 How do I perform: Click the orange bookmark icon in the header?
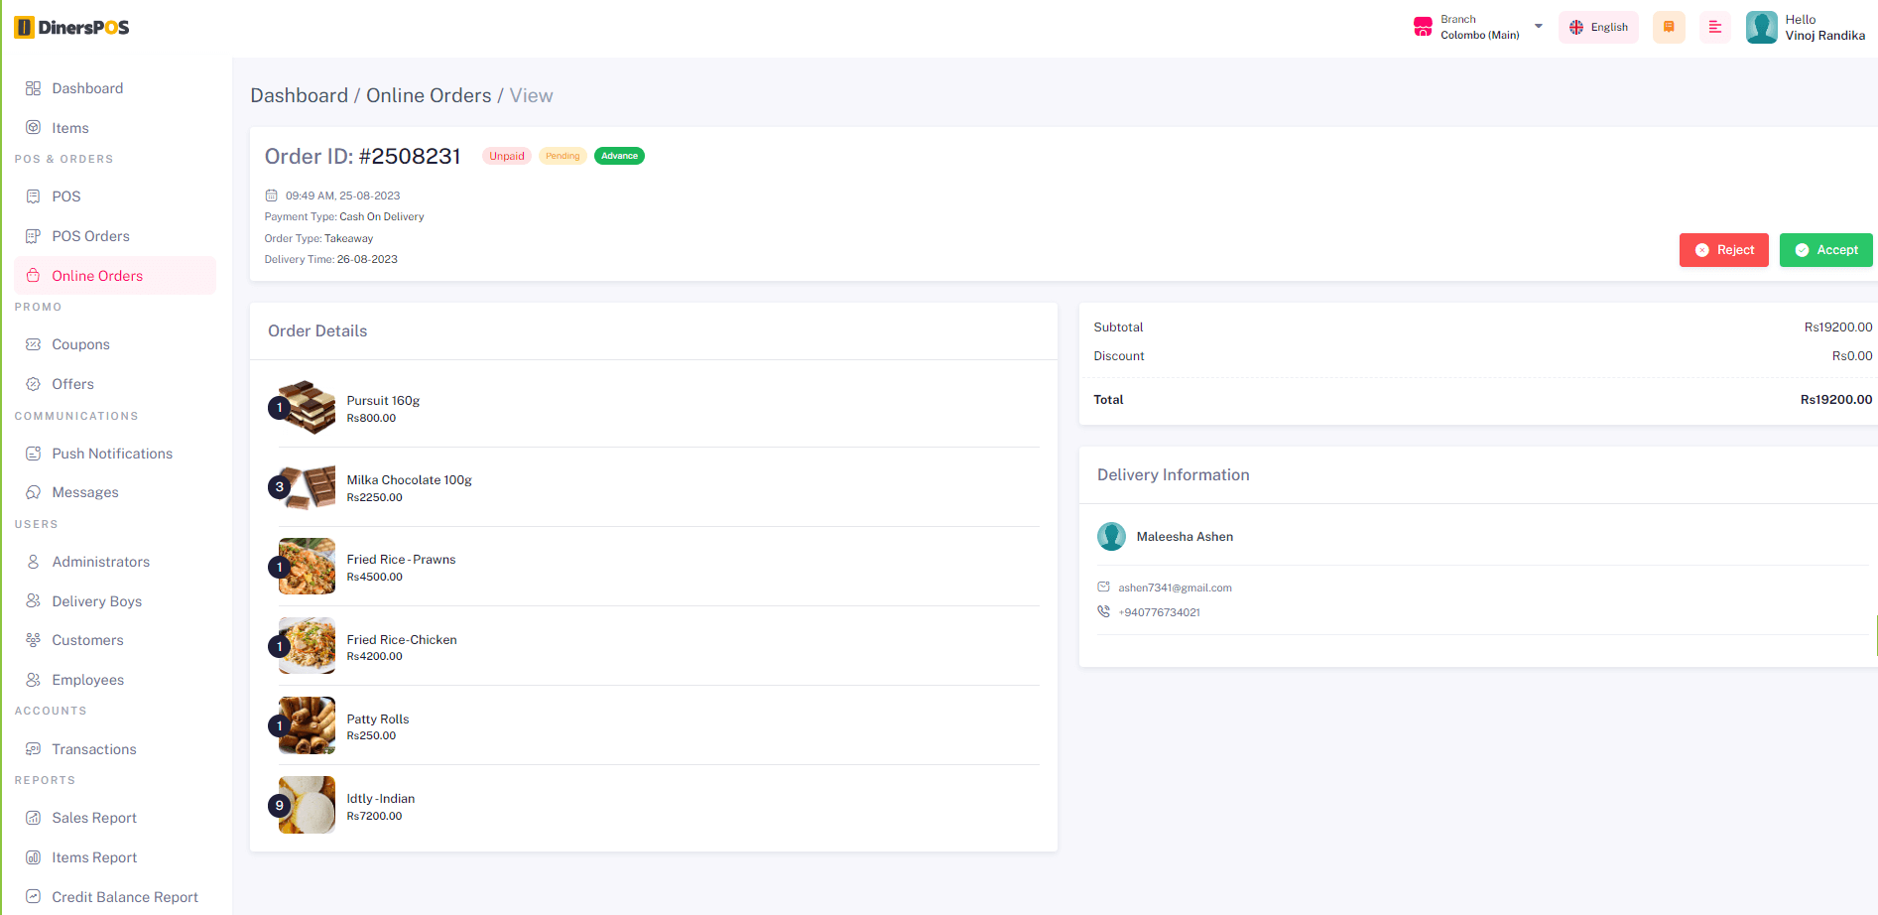point(1668,27)
